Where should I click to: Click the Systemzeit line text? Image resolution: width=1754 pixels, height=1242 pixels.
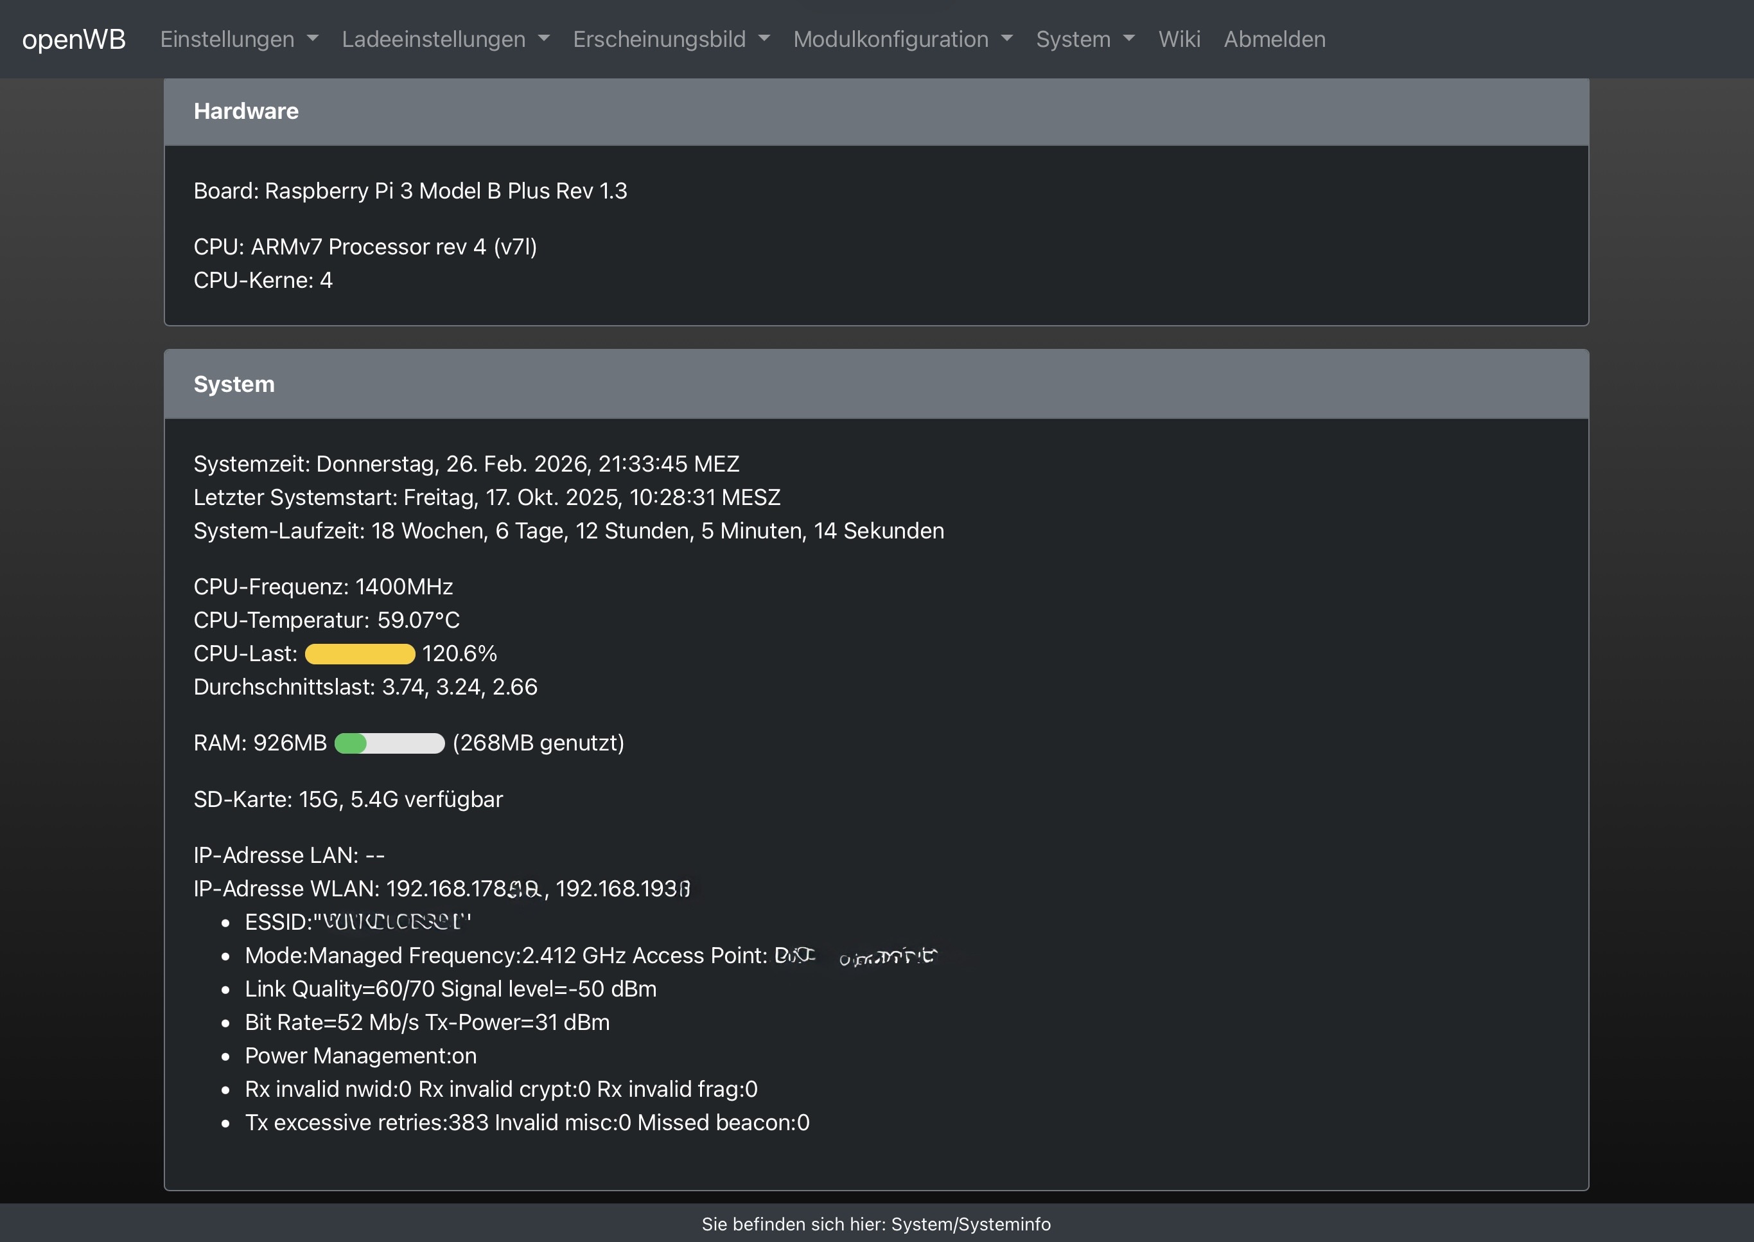pyautogui.click(x=466, y=464)
